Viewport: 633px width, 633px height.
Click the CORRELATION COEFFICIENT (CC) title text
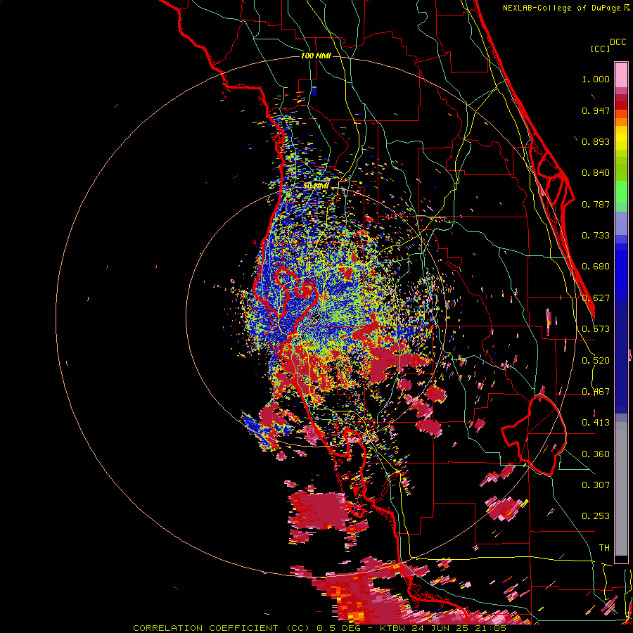click(222, 628)
